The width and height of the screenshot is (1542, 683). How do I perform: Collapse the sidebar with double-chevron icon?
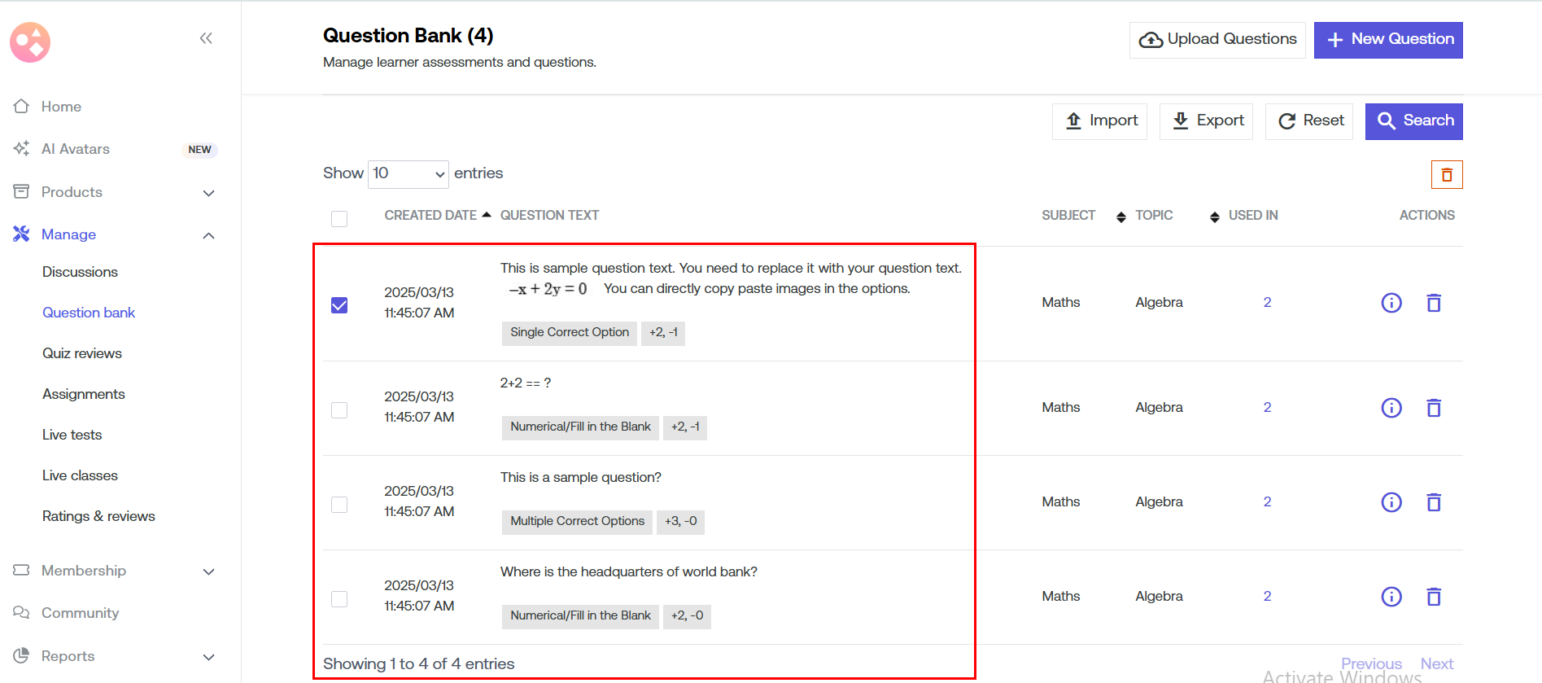tap(206, 38)
